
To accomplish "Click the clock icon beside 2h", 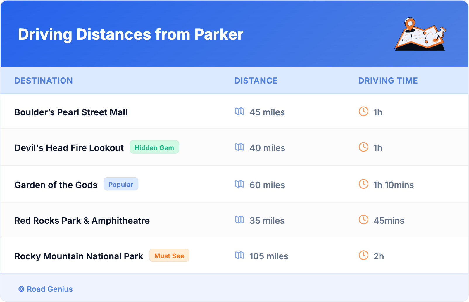I will point(363,256).
